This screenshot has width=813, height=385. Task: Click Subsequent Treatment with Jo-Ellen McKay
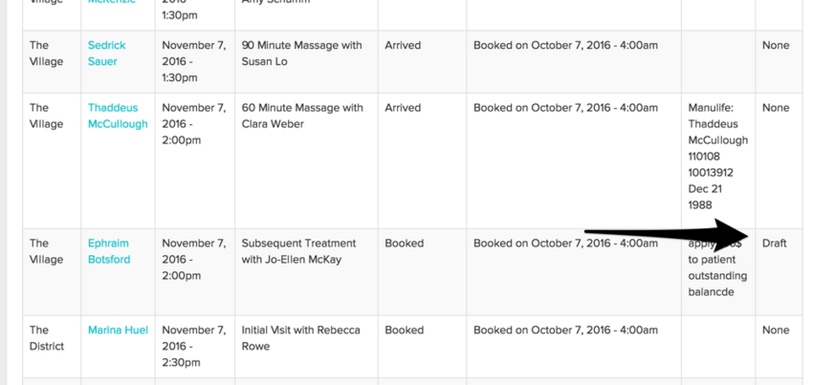pyautogui.click(x=298, y=251)
